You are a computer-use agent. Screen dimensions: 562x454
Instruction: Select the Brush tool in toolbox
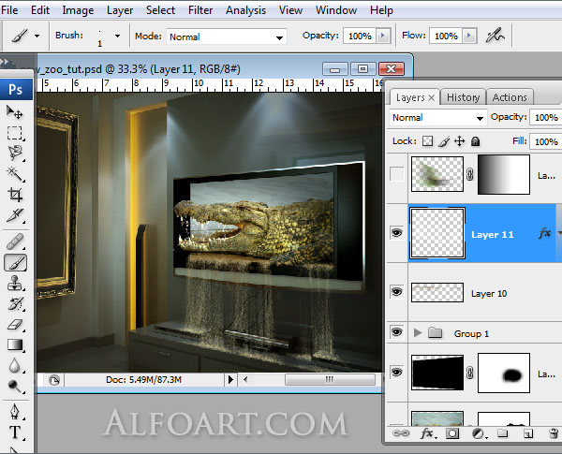(15, 263)
